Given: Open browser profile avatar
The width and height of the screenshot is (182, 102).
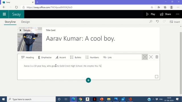Looking at the screenshot, I should (171, 7).
